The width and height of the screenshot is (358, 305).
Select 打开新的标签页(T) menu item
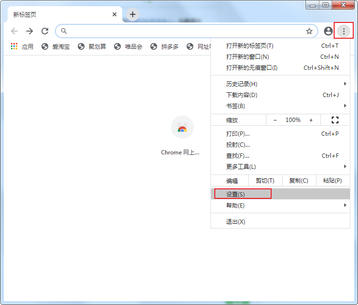pyautogui.click(x=280, y=46)
